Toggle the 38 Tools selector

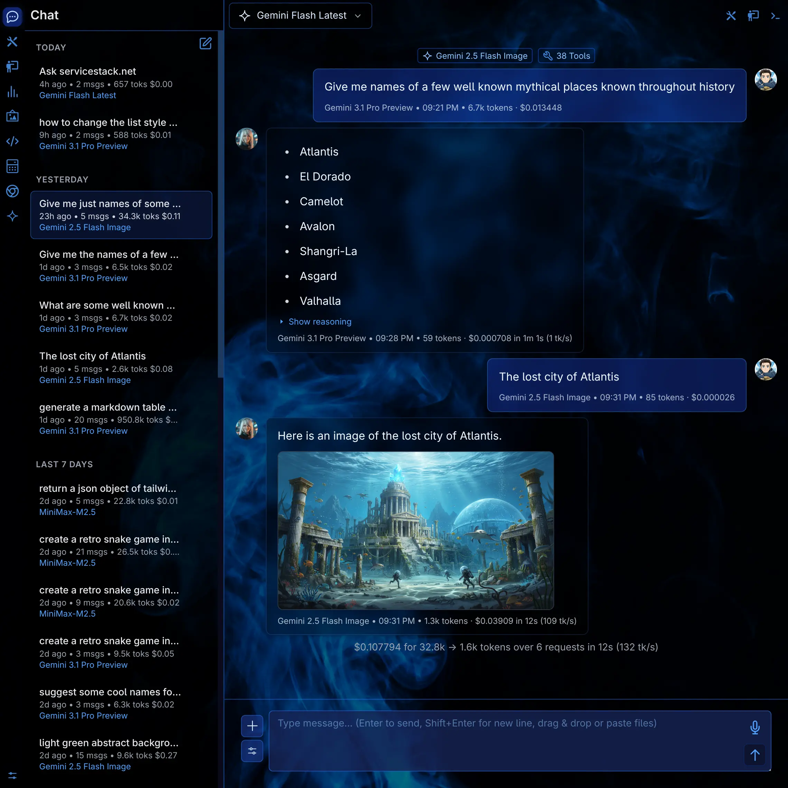click(x=566, y=55)
